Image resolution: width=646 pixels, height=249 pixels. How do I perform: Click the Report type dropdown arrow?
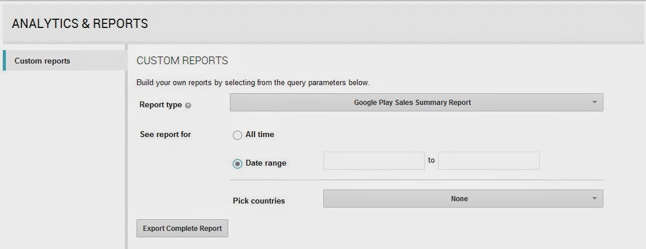[x=594, y=103]
